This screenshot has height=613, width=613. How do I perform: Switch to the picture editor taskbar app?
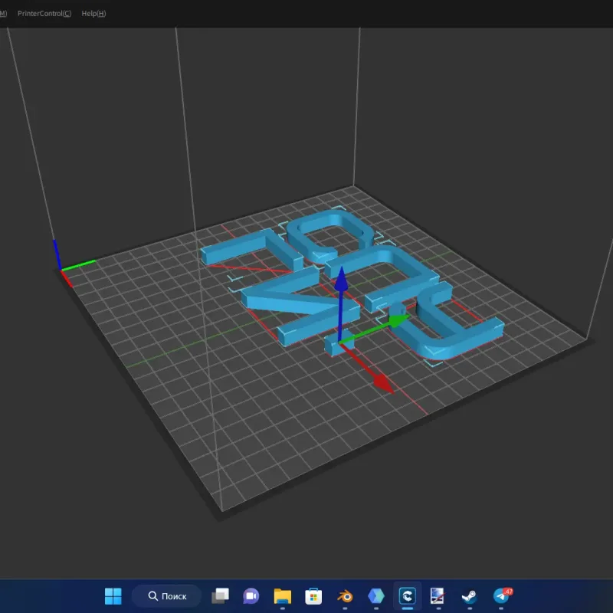point(437,596)
